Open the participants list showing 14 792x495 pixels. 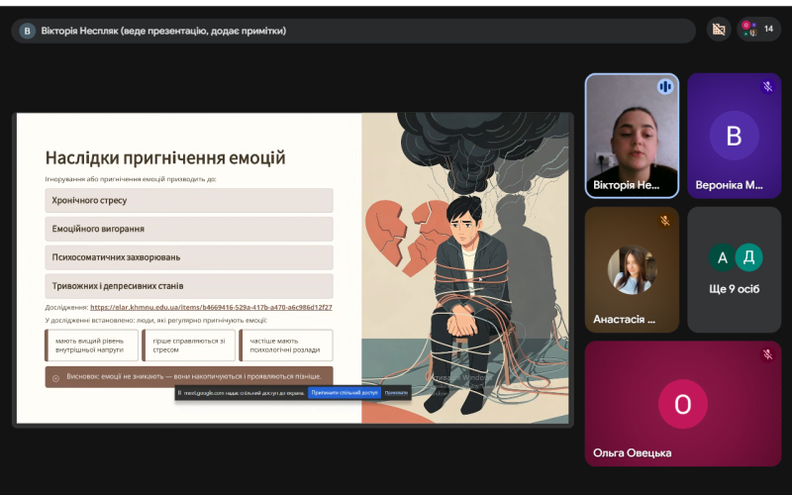point(758,30)
